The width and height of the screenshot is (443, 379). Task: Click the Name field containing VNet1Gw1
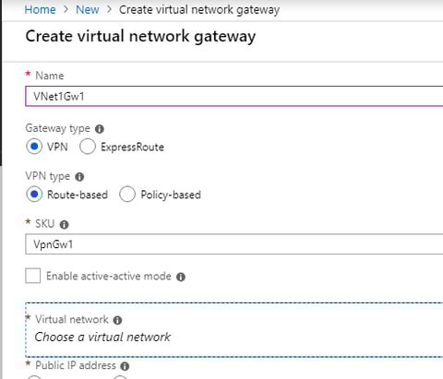[x=234, y=96]
